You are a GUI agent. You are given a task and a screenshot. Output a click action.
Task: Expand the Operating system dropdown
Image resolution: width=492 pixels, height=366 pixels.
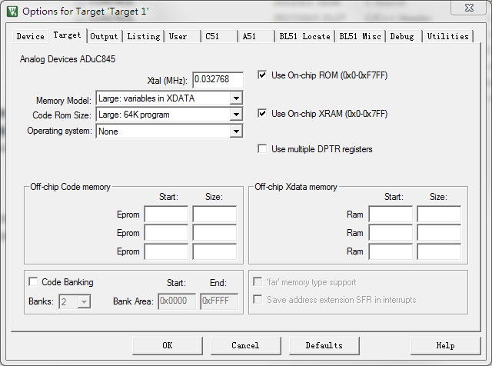[x=236, y=131]
